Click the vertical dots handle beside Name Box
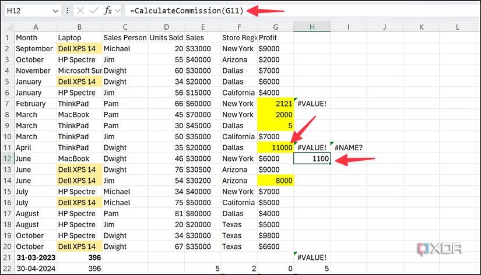Image resolution: width=481 pixels, height=275 pixels. 68,10
